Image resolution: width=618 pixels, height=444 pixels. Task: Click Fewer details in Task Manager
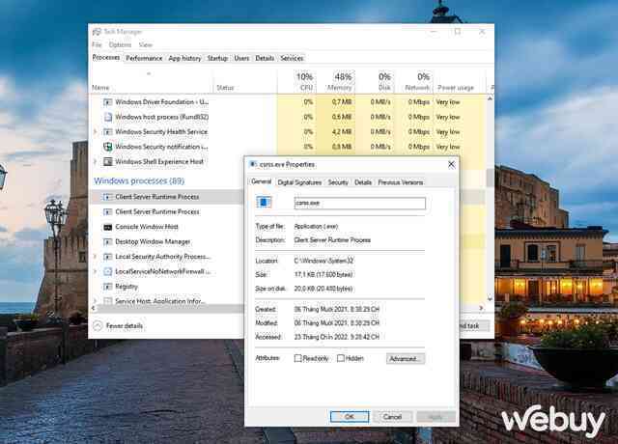[x=125, y=326]
